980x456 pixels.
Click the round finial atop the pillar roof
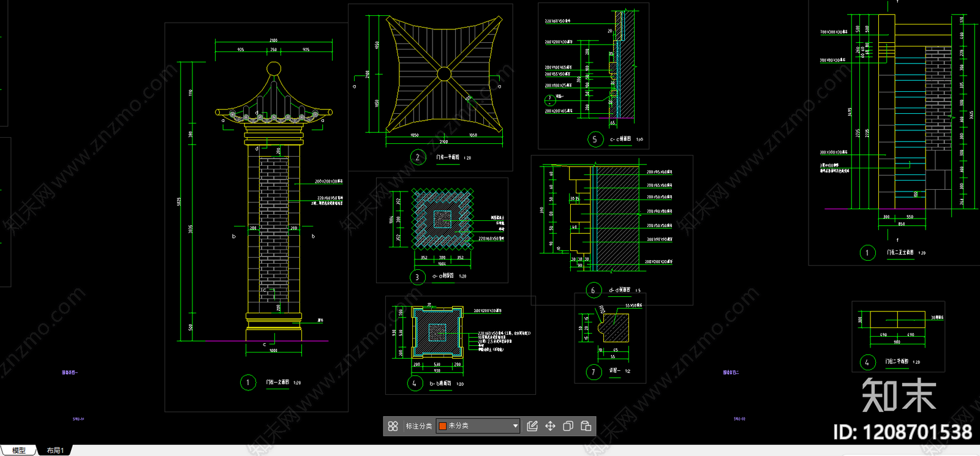(x=274, y=69)
